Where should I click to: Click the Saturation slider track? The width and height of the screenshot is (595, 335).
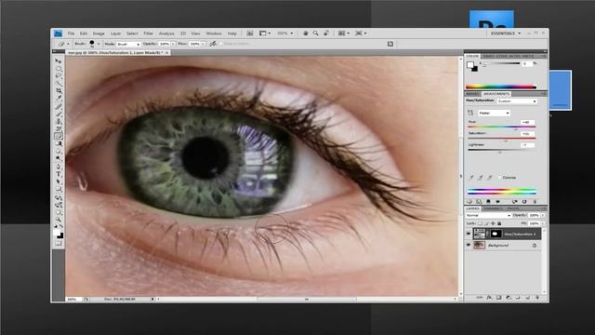502,139
